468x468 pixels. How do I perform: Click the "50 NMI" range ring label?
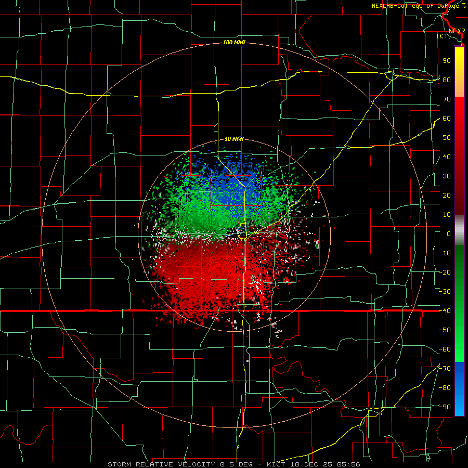click(234, 139)
